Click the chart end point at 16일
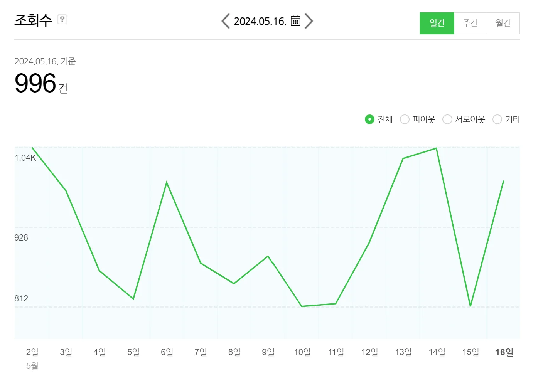 [504, 181]
